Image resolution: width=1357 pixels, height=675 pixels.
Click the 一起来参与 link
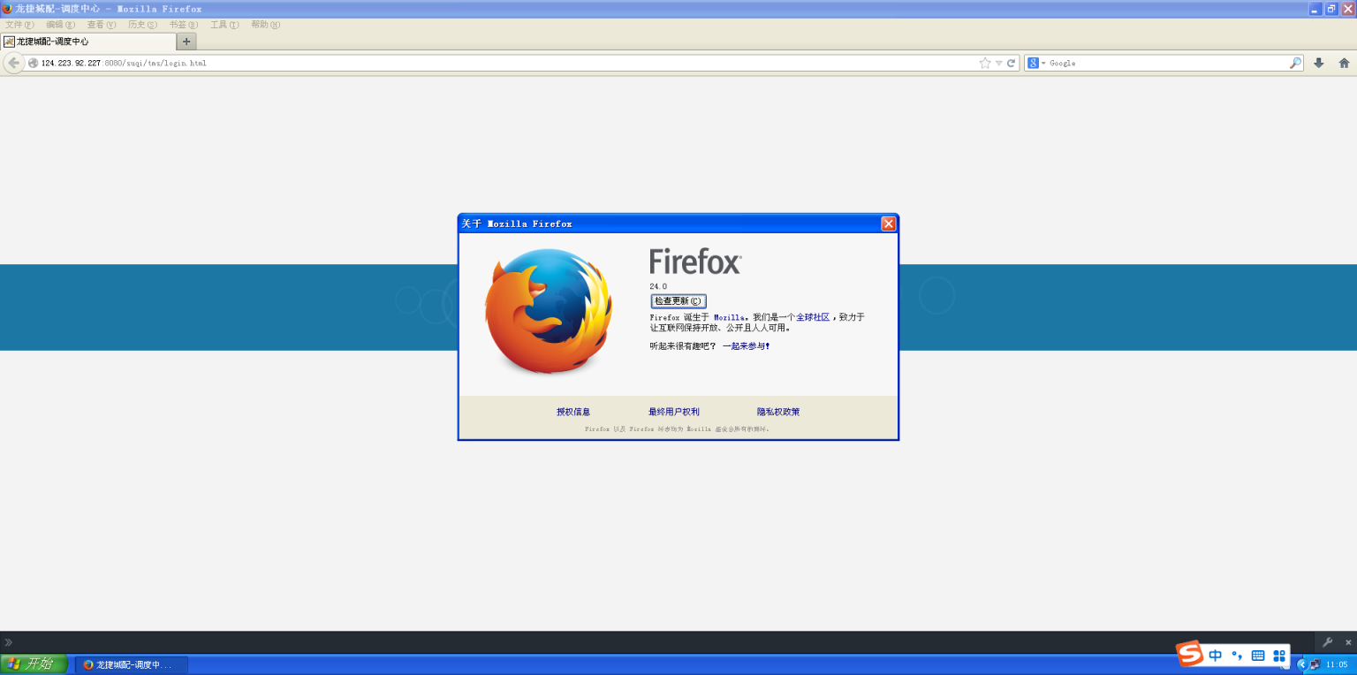click(x=744, y=346)
